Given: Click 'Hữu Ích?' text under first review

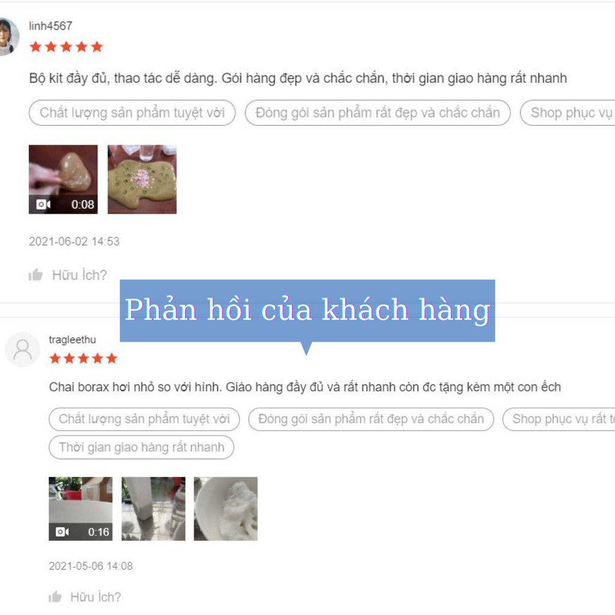Looking at the screenshot, I should click(79, 275).
